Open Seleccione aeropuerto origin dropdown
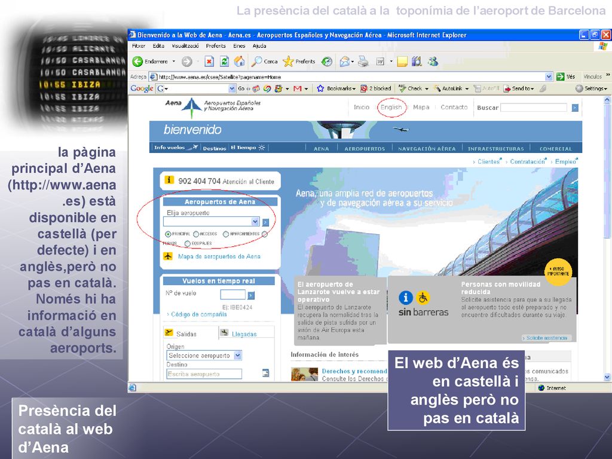Image resolution: width=612 pixels, height=459 pixels. tap(238, 355)
